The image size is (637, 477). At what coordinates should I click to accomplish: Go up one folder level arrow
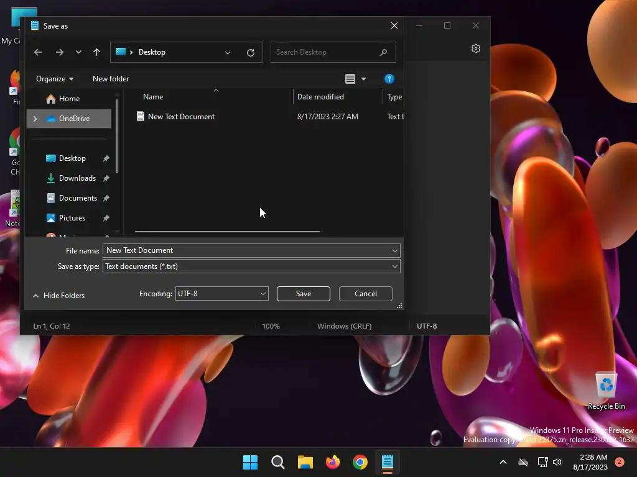pos(96,52)
